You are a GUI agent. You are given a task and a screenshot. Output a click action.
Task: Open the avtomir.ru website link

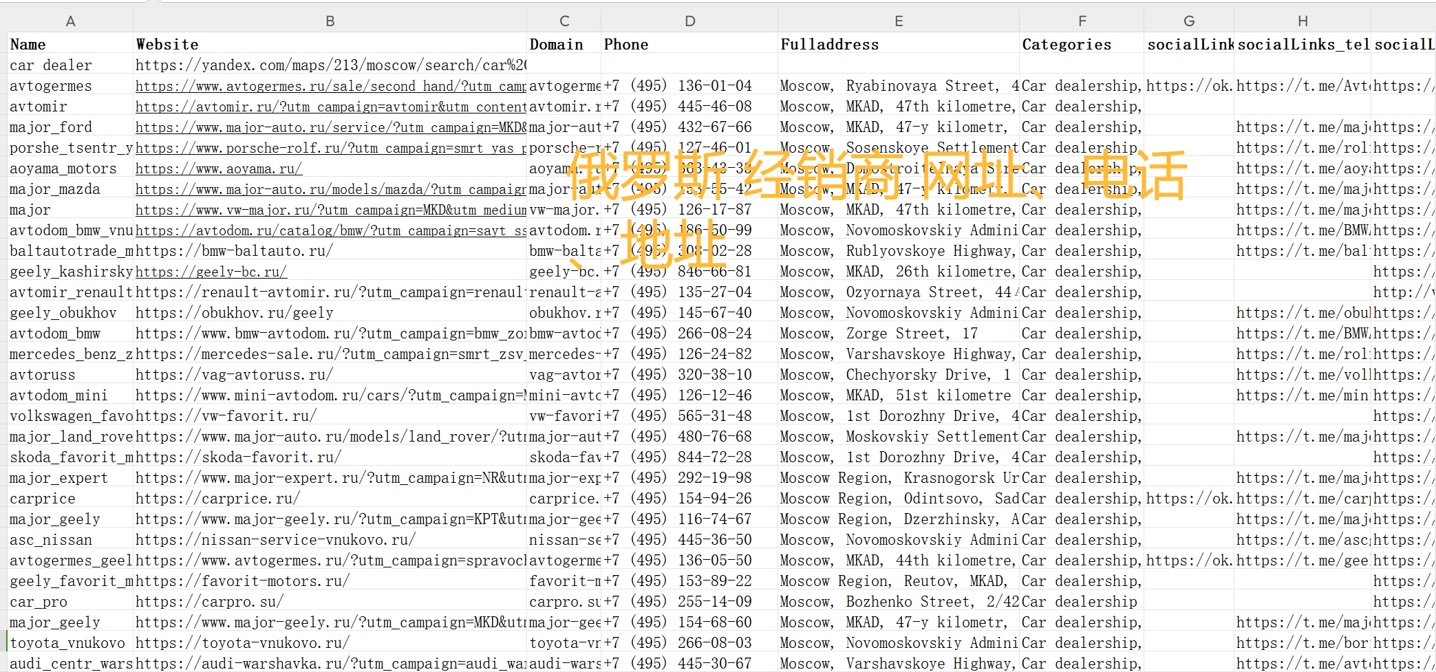point(330,107)
